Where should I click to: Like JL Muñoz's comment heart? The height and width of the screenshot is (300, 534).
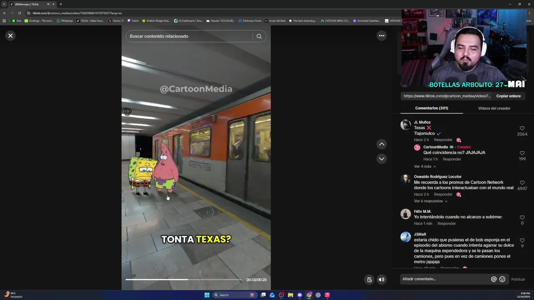(x=522, y=129)
